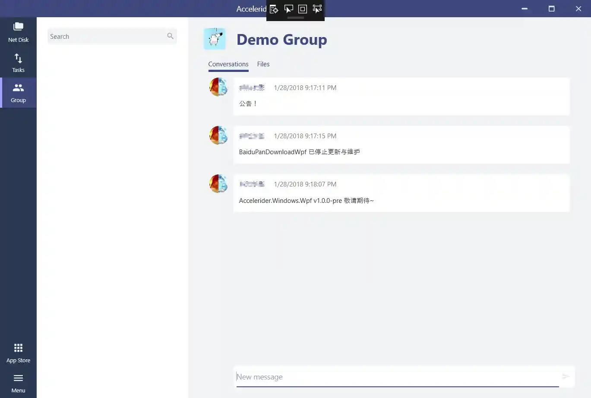Click the Demo Group avatar
This screenshot has height=398, width=591.
click(x=215, y=38)
